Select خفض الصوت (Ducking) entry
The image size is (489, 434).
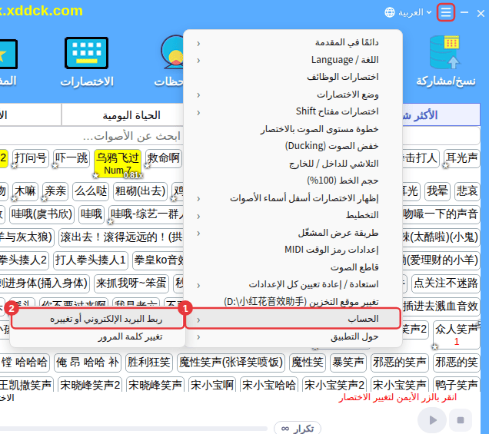292,146
